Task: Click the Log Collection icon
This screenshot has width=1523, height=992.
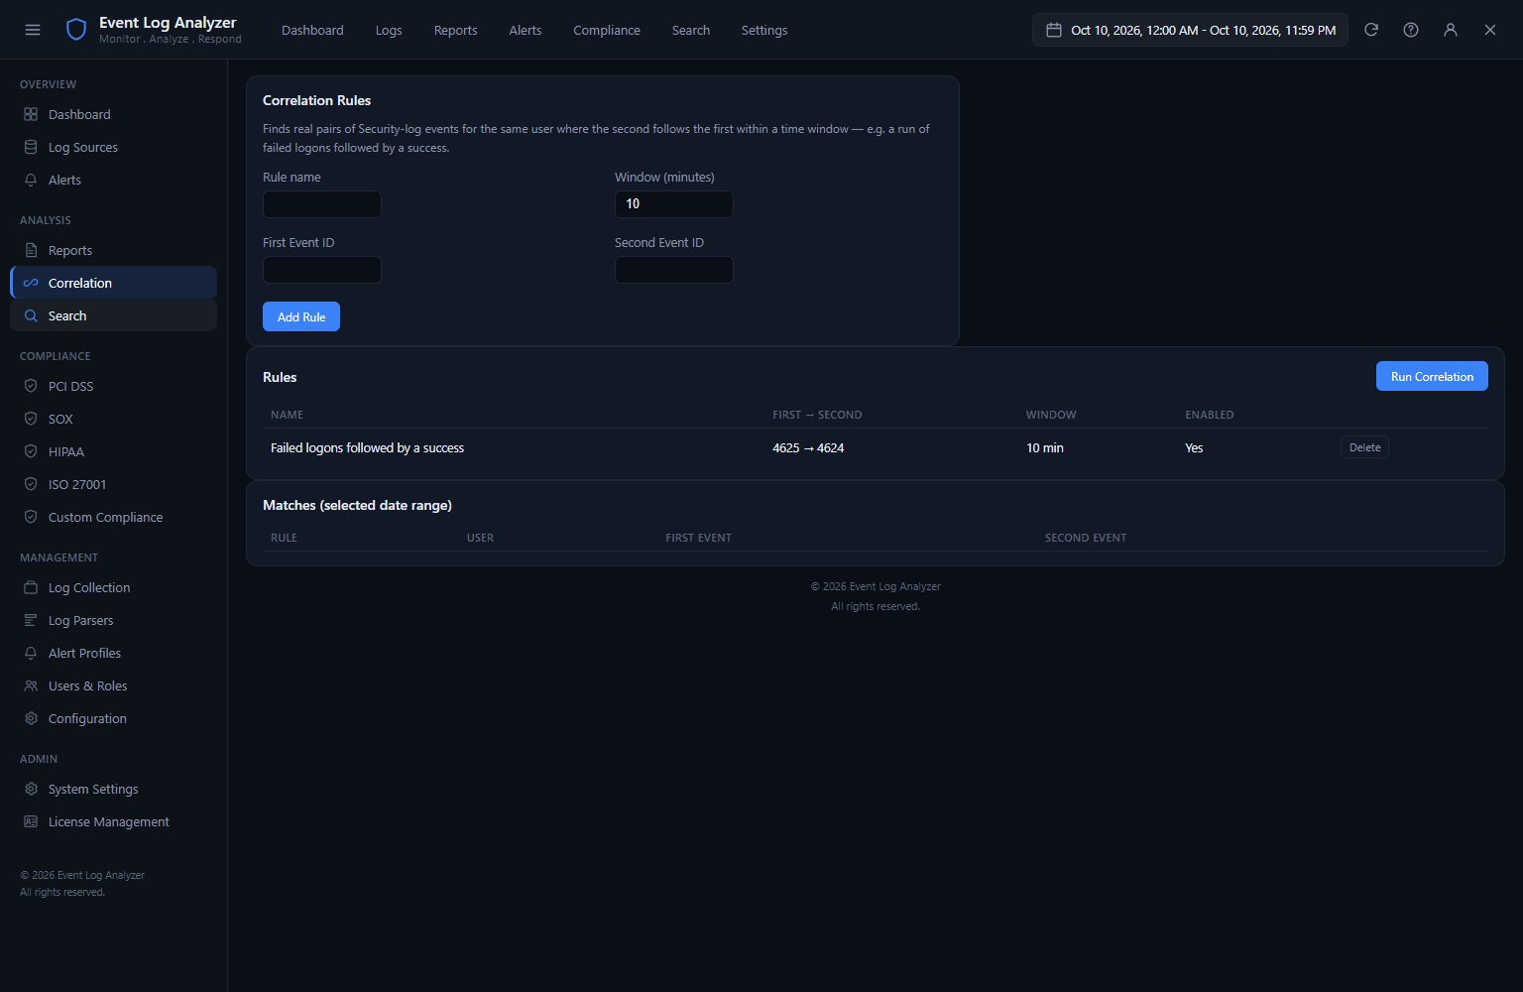Action: tap(31, 587)
